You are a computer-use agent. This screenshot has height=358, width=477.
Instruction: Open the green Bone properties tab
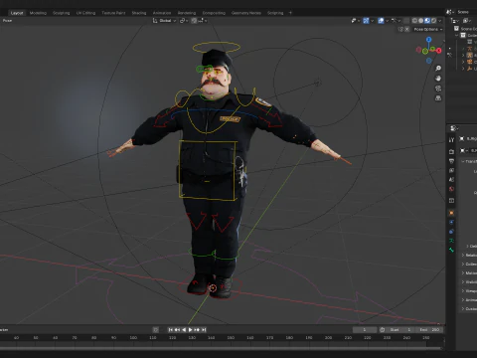coord(451,250)
